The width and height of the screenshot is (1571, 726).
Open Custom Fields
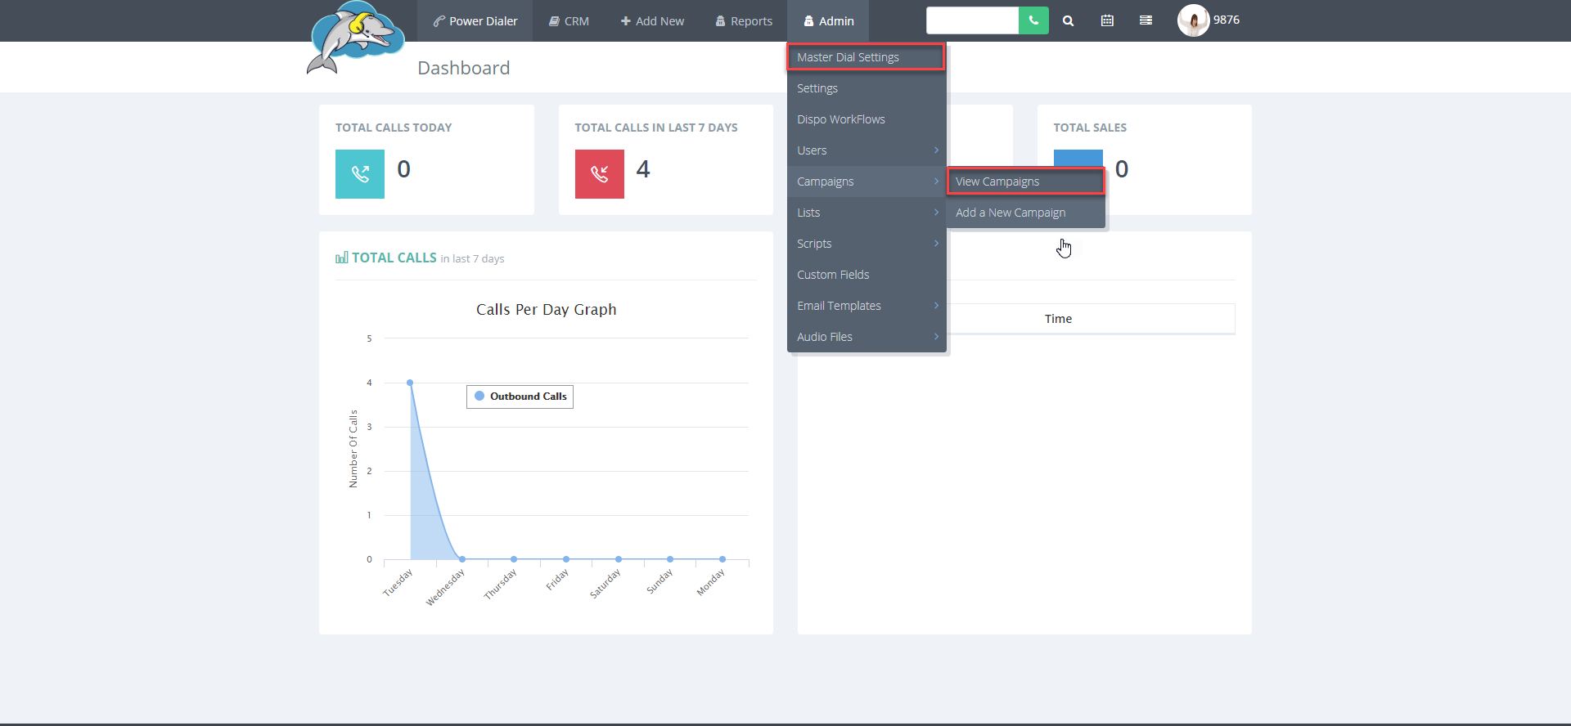[x=867, y=275]
